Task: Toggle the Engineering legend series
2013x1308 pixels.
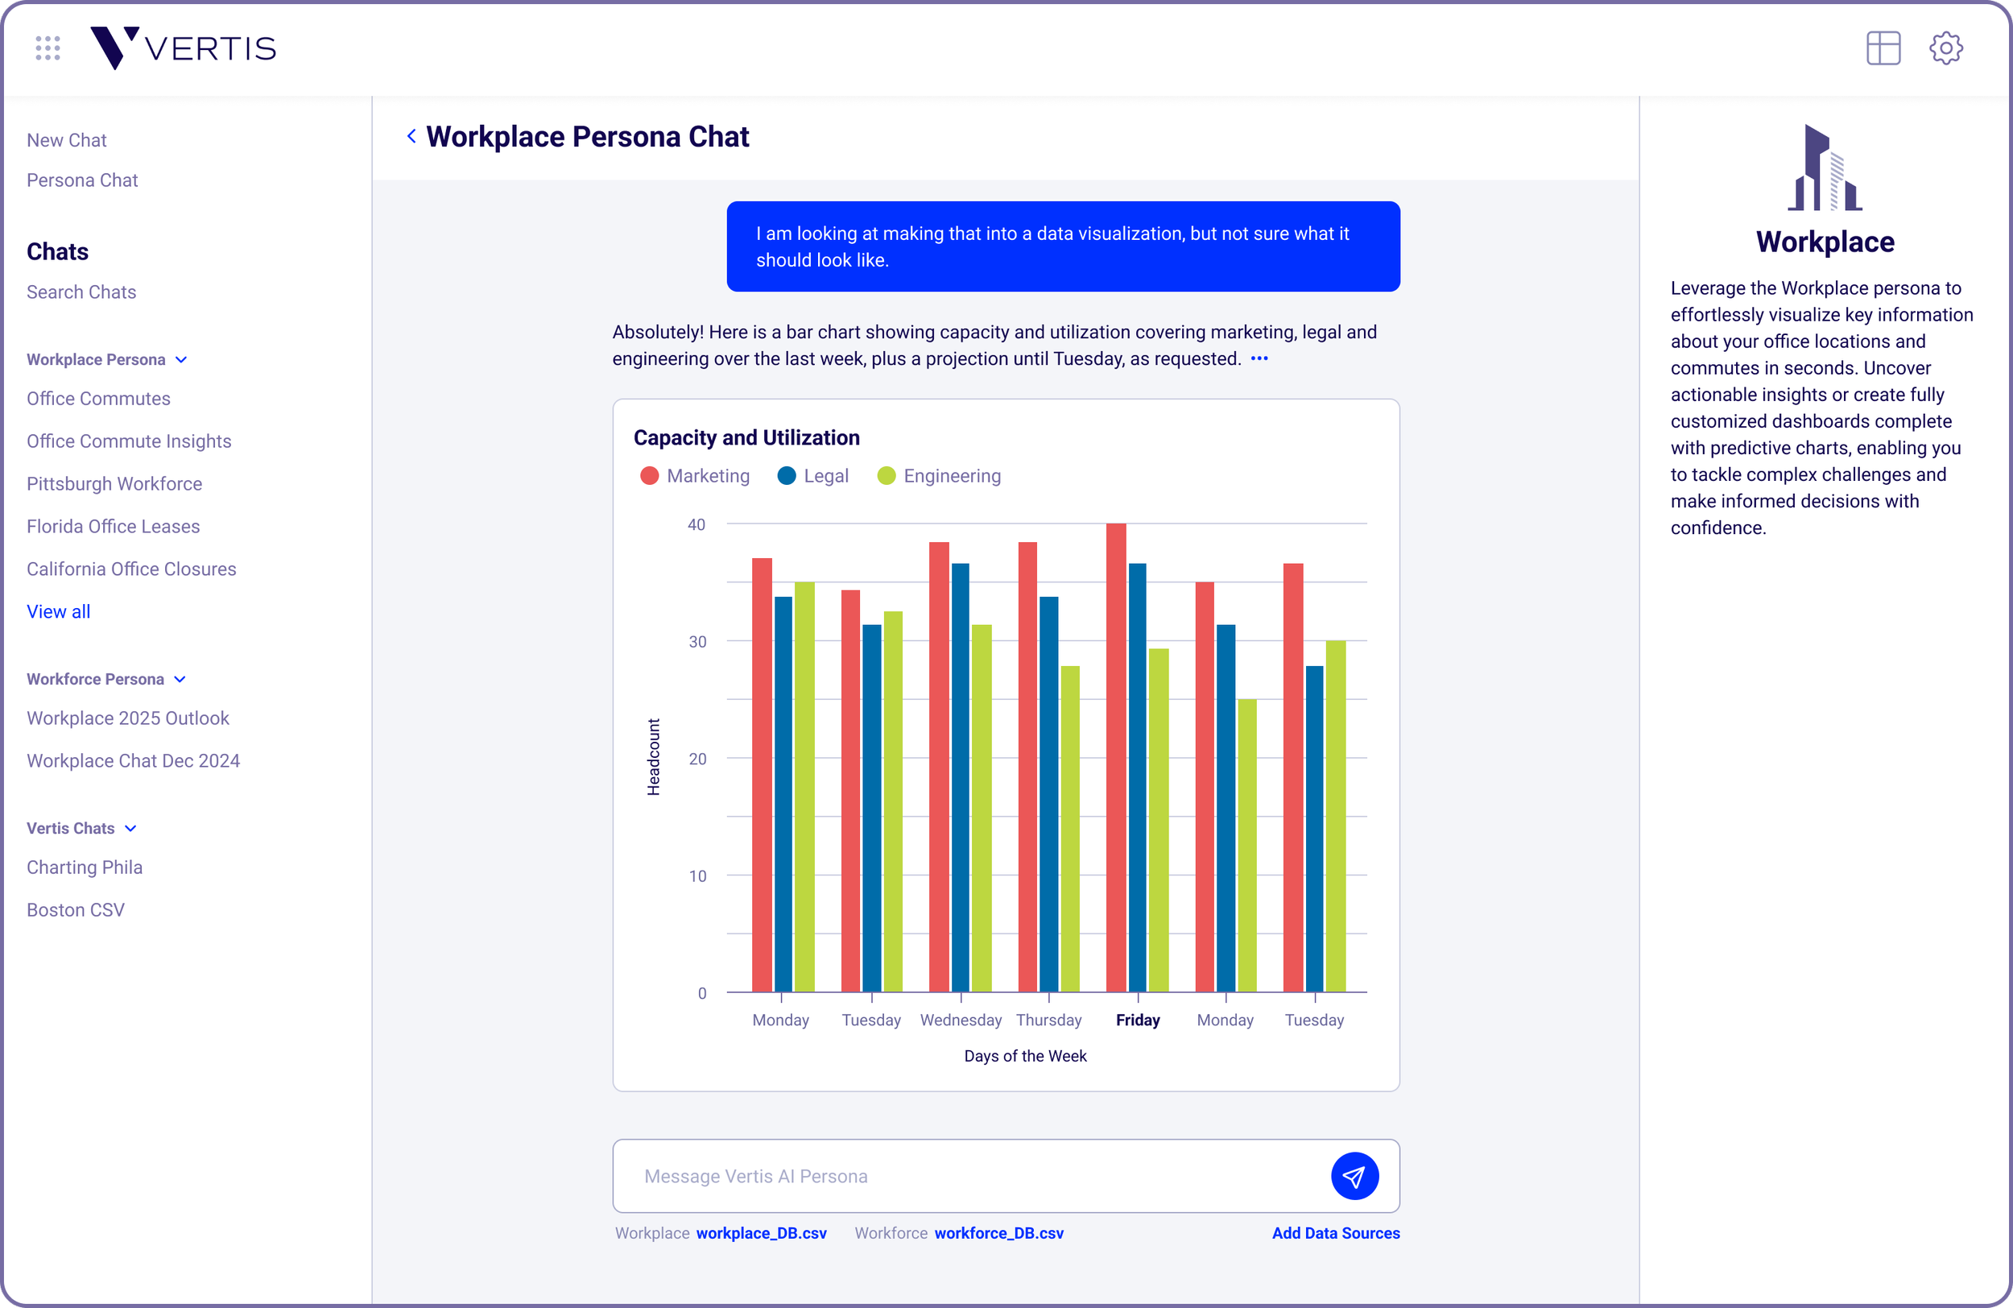Action: tap(939, 475)
